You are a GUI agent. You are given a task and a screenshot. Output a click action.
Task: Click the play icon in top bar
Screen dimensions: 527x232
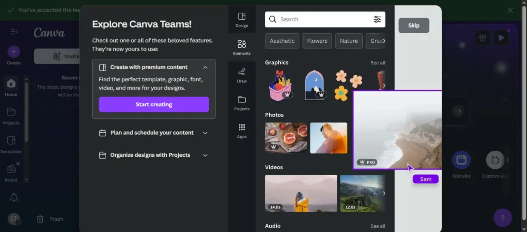click(501, 38)
